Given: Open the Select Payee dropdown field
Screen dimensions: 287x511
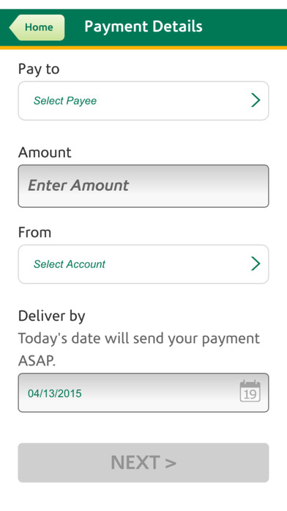Looking at the screenshot, I should [143, 101].
